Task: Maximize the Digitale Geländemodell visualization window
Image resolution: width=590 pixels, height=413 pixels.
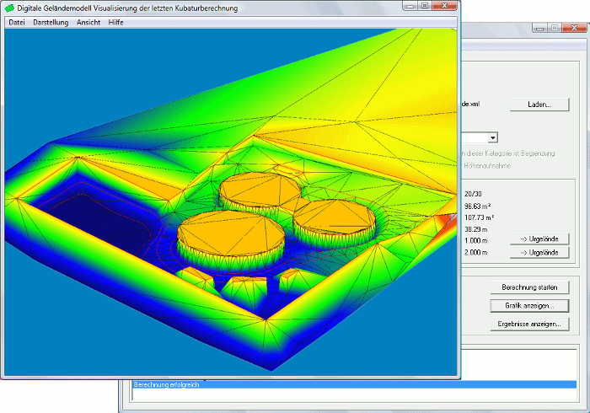Action: [x=425, y=7]
